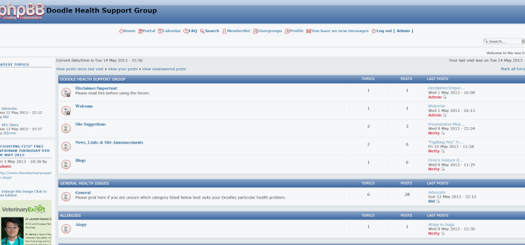This screenshot has height=245, width=525.
Task: Open Advocate topic in Latest Topics sidebar
Action: [9, 109]
